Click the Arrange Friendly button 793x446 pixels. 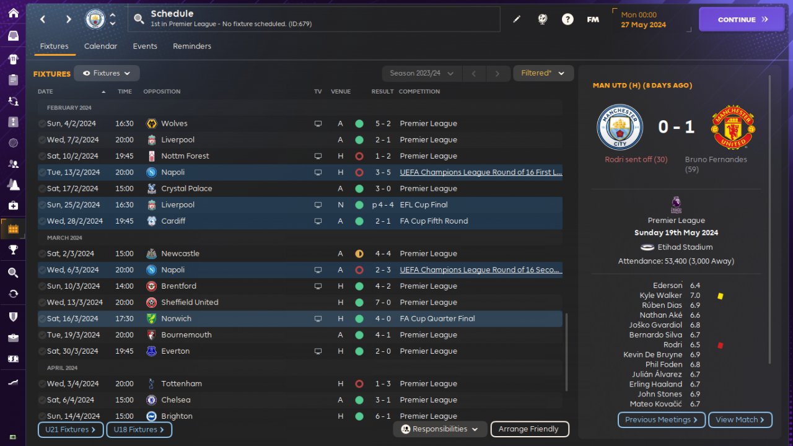pyautogui.click(x=528, y=429)
